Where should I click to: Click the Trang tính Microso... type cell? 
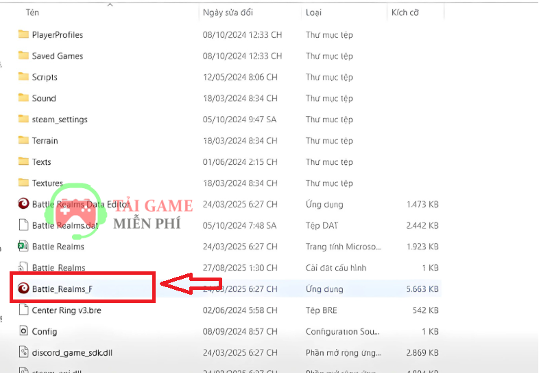click(x=344, y=247)
